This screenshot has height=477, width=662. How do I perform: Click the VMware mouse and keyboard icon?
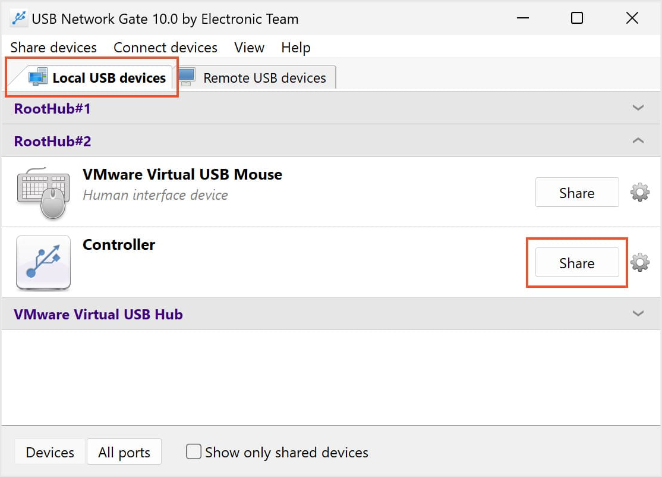(x=42, y=193)
